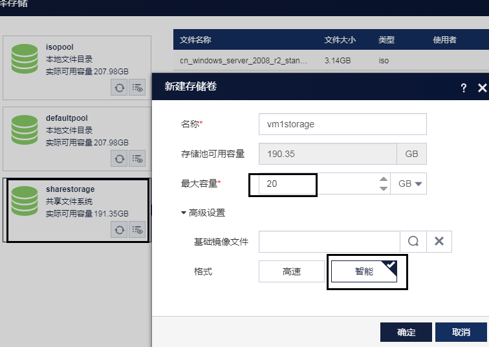Close the 新建存储卷 dialog
The height and width of the screenshot is (347, 489).
482,88
